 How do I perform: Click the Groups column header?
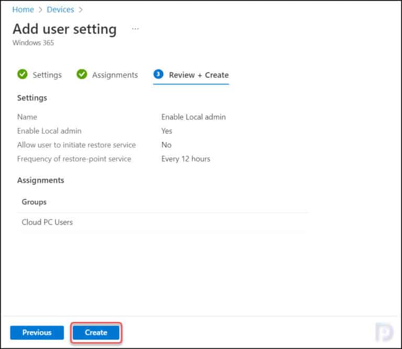point(34,202)
